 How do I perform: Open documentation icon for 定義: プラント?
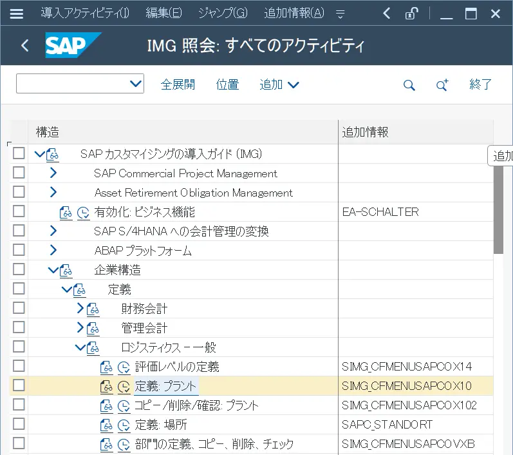click(106, 387)
